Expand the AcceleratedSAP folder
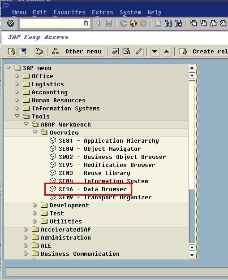 point(26,229)
